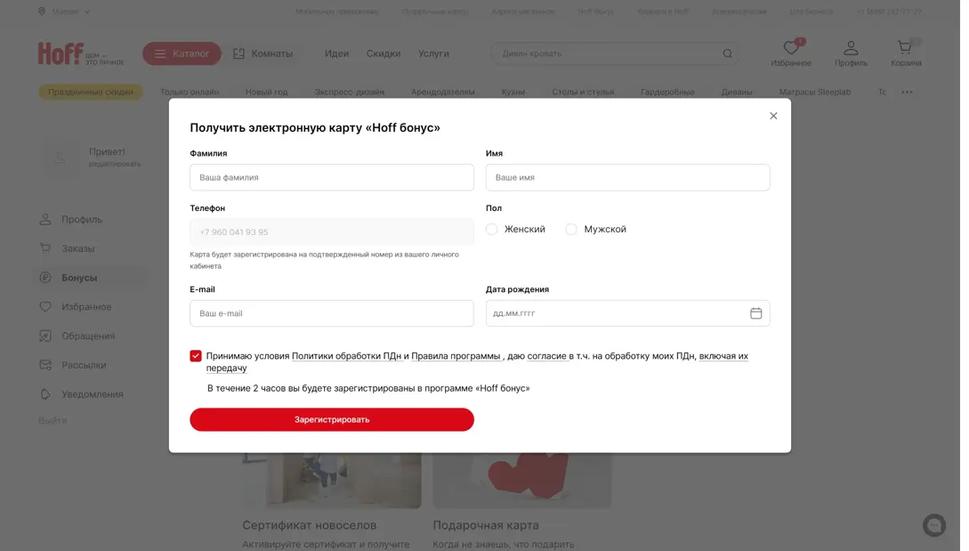This screenshot has width=969, height=551.
Task: Open the date of birth calendar picker
Action: [755, 313]
